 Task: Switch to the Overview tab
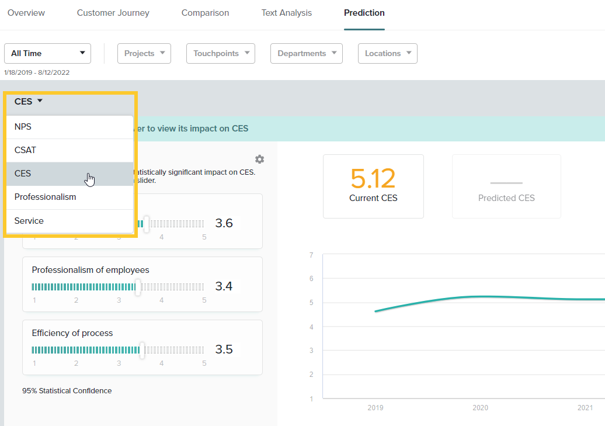coord(26,13)
